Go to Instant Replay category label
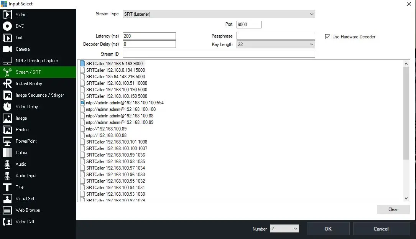This screenshot has height=239, width=416. [29, 84]
